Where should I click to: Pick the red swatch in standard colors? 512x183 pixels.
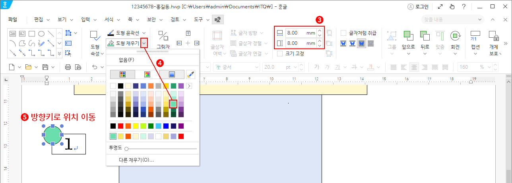(121, 126)
